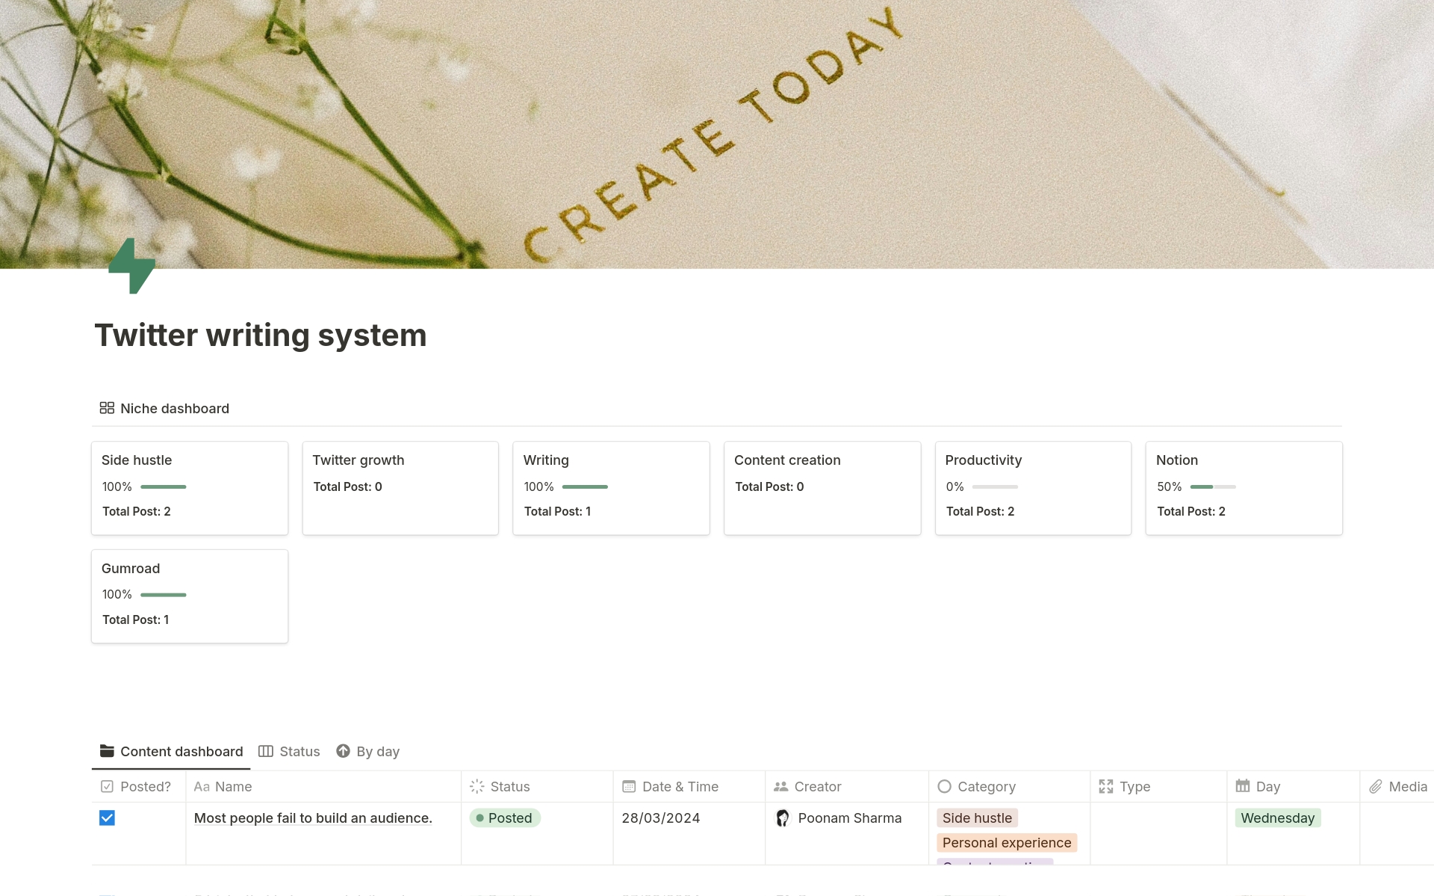Click the board icon next to Status view
The width and height of the screenshot is (1434, 896).
point(265,751)
